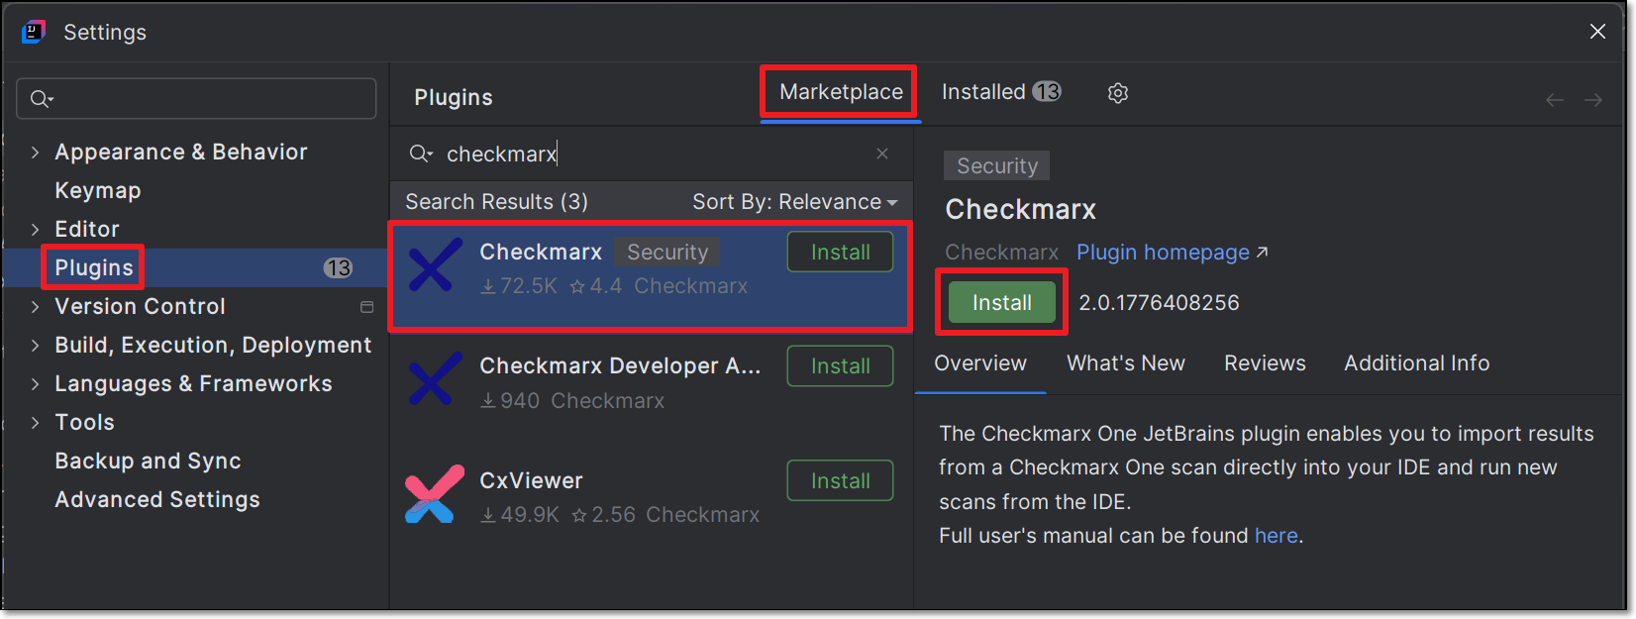Open the What's New tab
Screen dimensions: 1636x619
click(1126, 363)
